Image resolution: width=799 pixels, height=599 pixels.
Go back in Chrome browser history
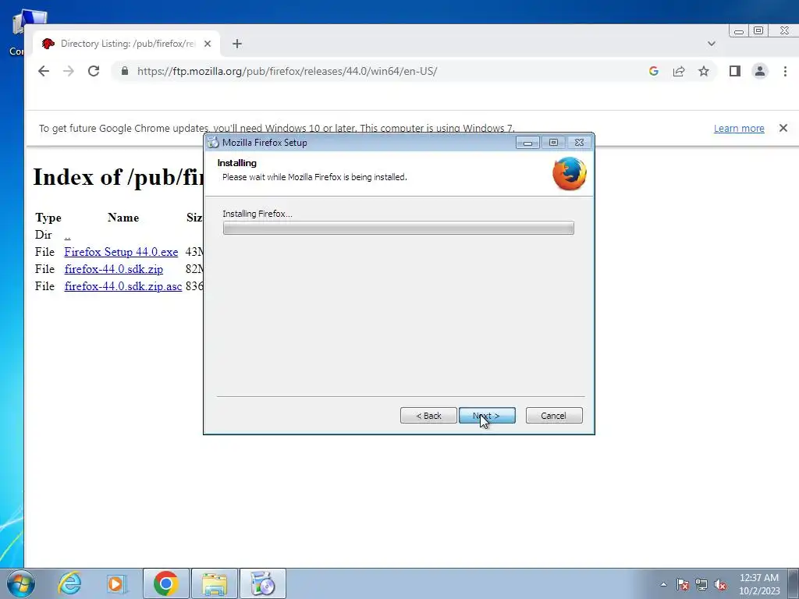point(44,71)
